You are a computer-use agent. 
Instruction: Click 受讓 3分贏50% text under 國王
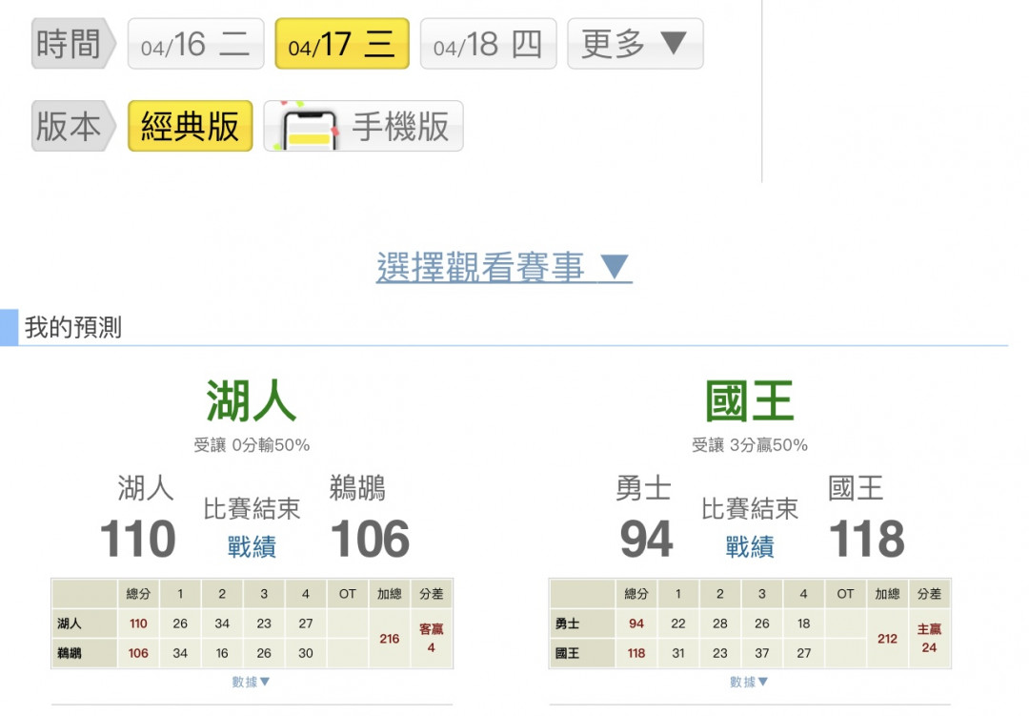point(750,445)
